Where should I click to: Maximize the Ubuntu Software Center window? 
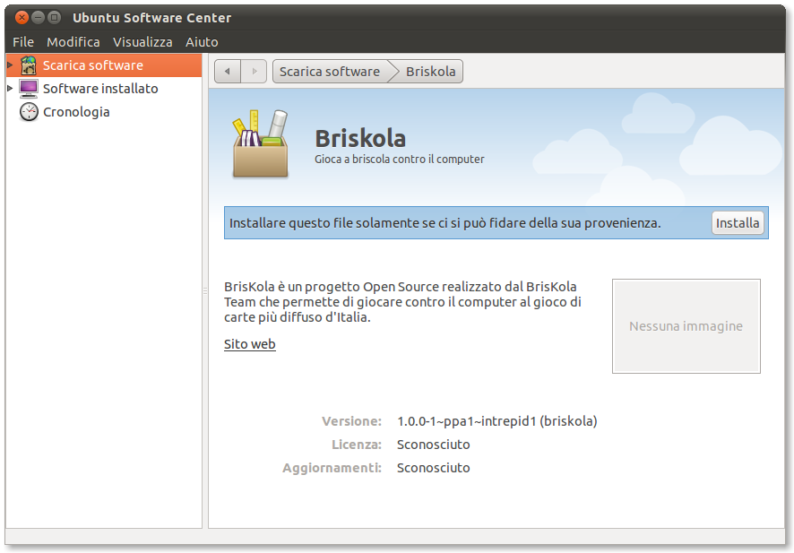click(x=54, y=18)
